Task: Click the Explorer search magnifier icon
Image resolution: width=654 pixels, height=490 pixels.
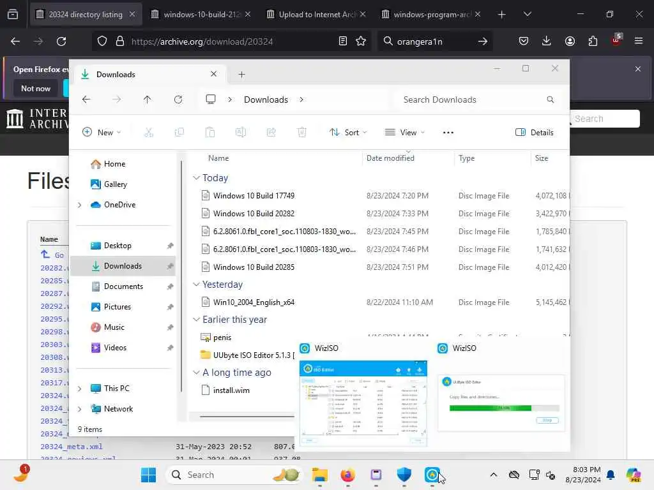Action: click(550, 100)
